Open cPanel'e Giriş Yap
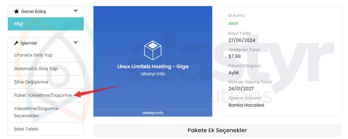 pyautogui.click(x=46, y=55)
